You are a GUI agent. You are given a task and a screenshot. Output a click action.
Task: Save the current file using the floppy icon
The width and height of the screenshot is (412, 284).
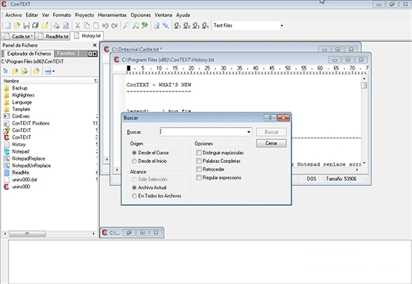(x=26, y=25)
